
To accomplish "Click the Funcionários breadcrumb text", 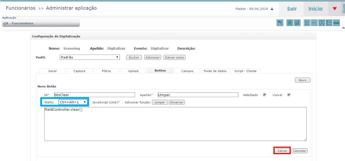I will (x=21, y=8).
